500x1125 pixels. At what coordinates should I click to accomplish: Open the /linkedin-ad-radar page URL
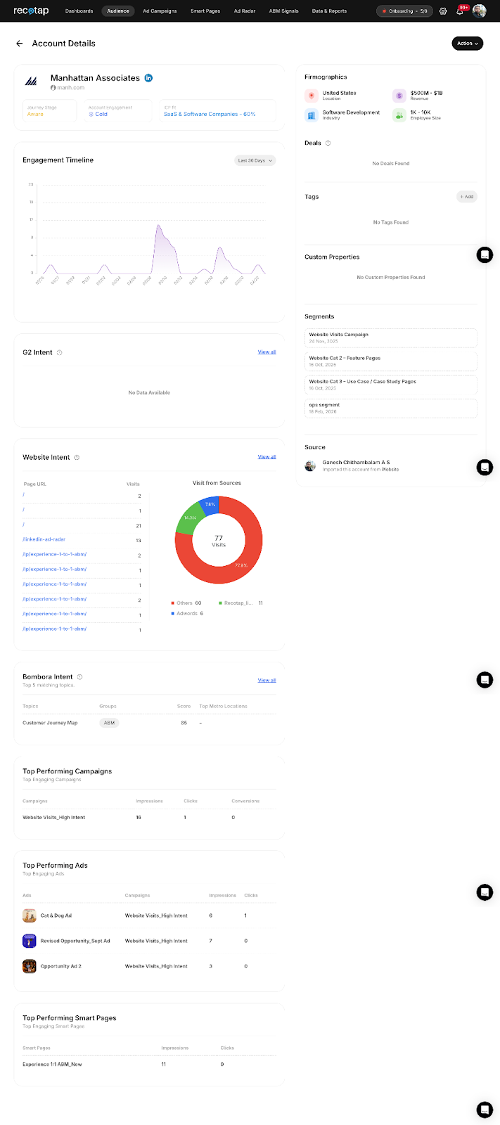[x=44, y=539]
